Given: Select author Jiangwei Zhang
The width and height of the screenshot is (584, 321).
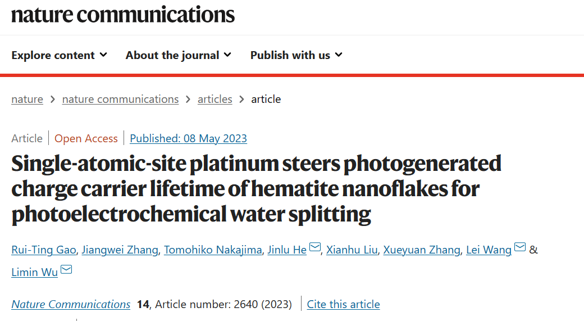Looking at the screenshot, I should click(x=120, y=250).
